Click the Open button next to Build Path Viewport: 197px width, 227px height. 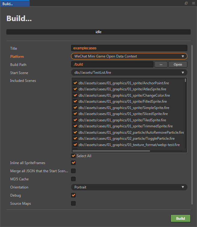(178, 64)
